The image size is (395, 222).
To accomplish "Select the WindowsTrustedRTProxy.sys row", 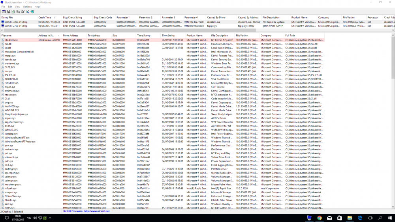I will [162, 142].
